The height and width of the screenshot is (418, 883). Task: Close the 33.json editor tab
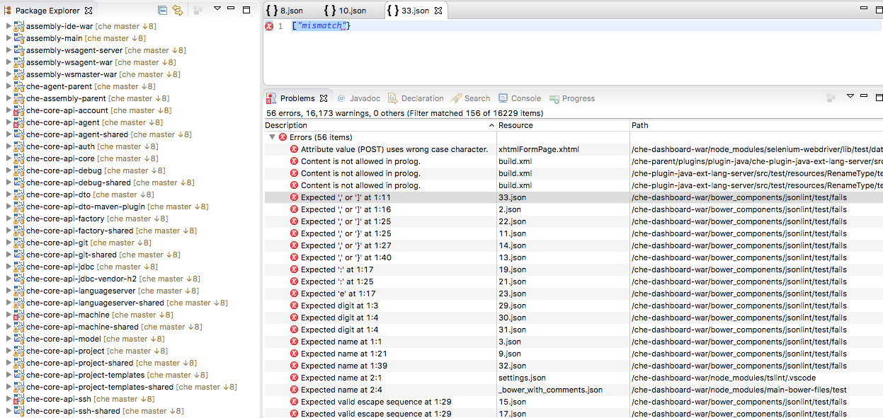pyautogui.click(x=438, y=11)
